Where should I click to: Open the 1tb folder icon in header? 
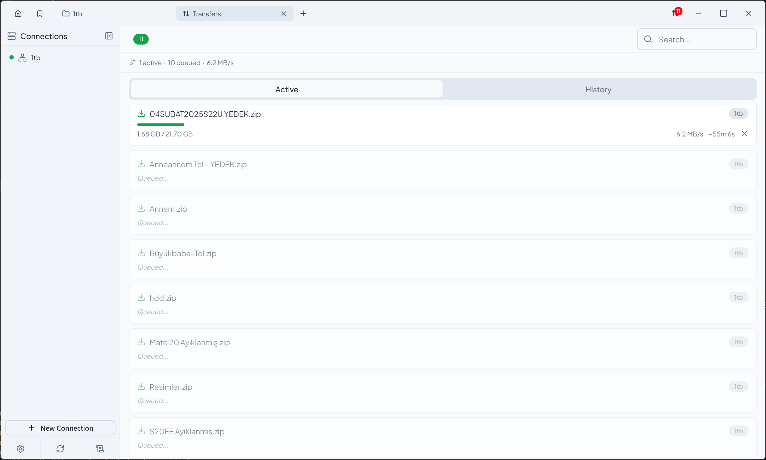pos(66,13)
